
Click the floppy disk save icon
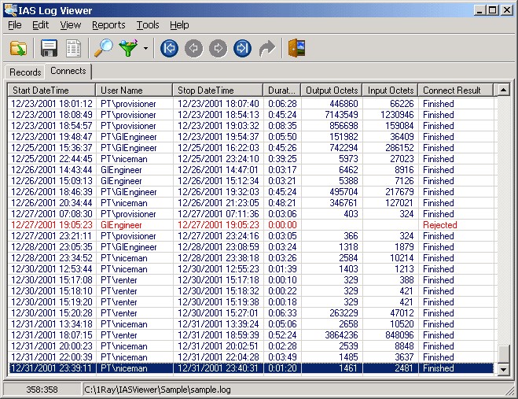click(x=50, y=48)
